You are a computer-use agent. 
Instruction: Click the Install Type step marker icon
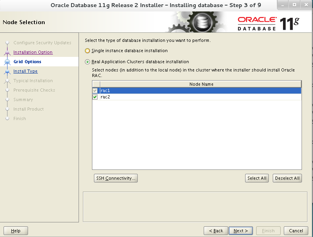point(7,71)
